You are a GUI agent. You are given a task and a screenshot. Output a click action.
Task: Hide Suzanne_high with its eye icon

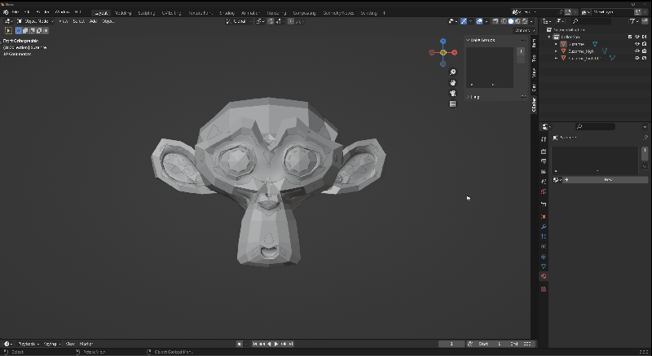tap(637, 51)
